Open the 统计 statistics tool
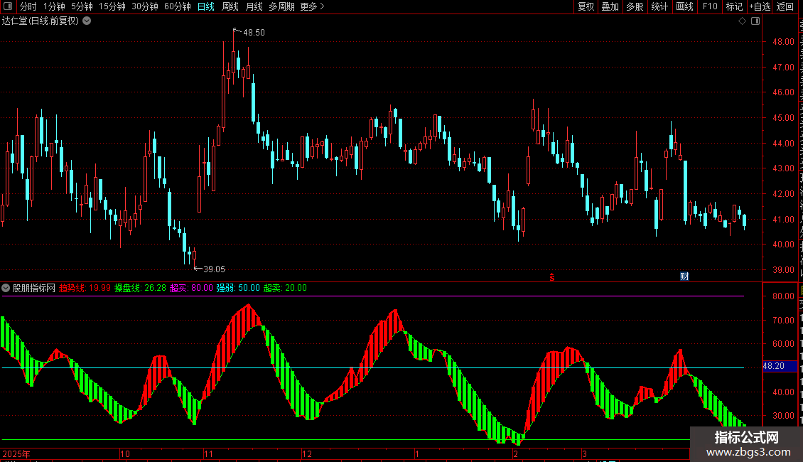 tap(659, 6)
